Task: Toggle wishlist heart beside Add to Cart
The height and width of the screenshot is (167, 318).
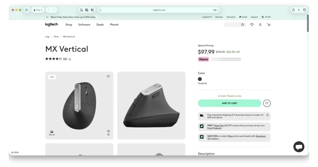Action: pyautogui.click(x=267, y=103)
